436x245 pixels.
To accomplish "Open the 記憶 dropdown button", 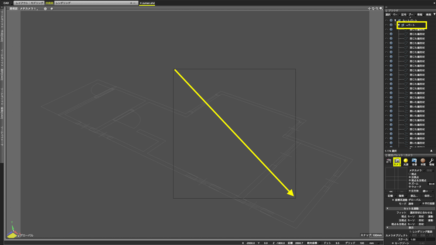I will (391, 196).
